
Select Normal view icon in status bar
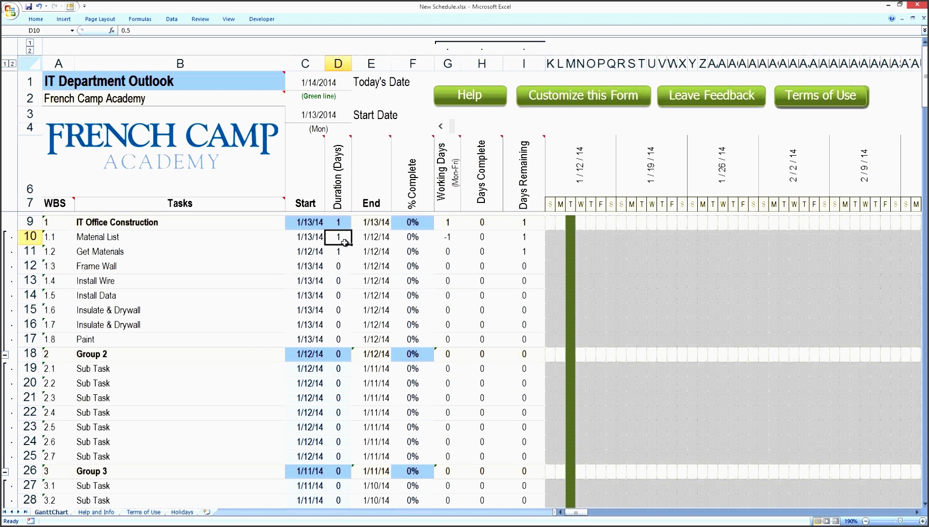coord(818,521)
